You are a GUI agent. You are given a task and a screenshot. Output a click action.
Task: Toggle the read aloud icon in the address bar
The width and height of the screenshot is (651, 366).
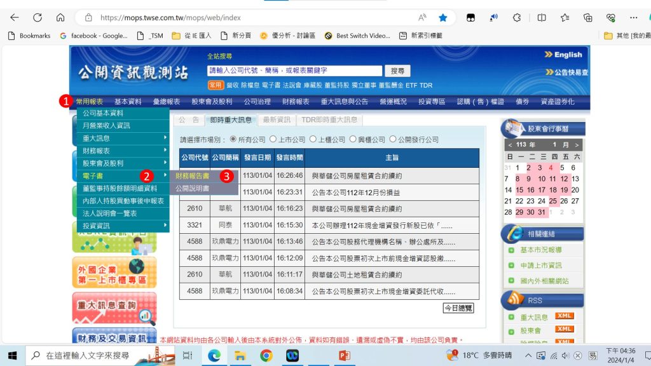click(422, 17)
